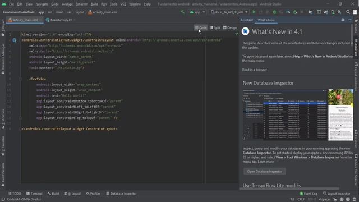Run the app with green play button
The width and height of the screenshot is (359, 202).
[254, 12]
